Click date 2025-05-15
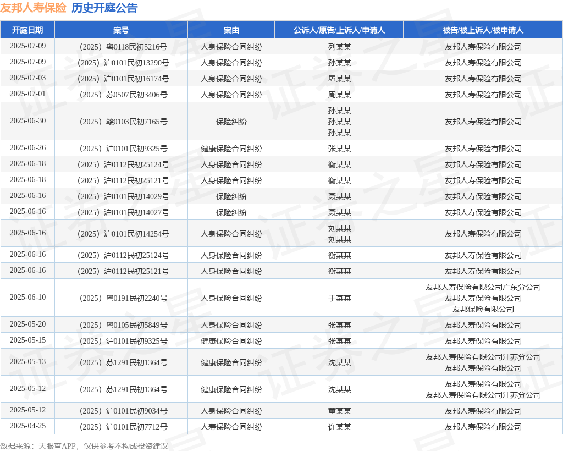Image resolution: width=563 pixels, height=451 pixels. tap(27, 340)
